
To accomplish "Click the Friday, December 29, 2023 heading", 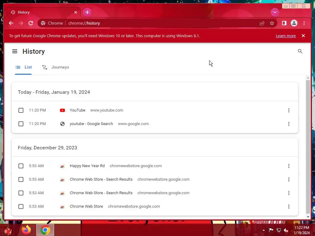I will click(x=47, y=148).
